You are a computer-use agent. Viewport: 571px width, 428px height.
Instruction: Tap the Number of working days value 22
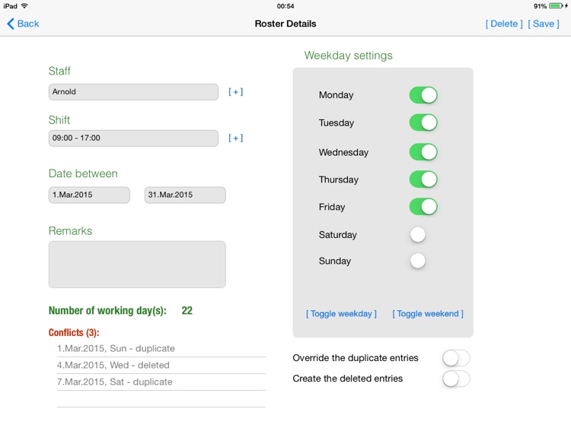tap(187, 310)
